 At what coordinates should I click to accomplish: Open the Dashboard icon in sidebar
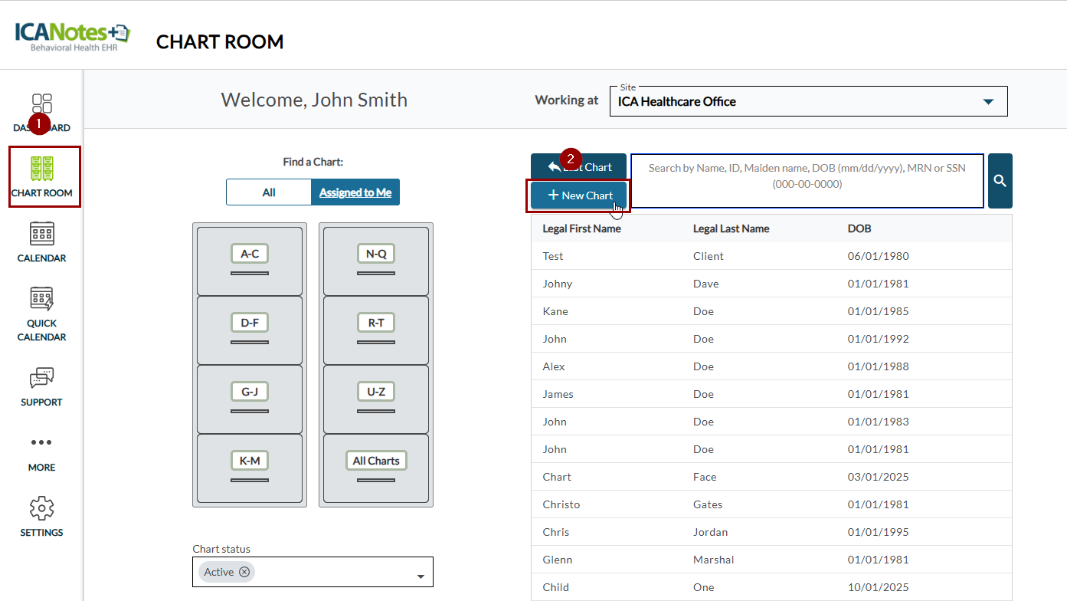coord(42,103)
